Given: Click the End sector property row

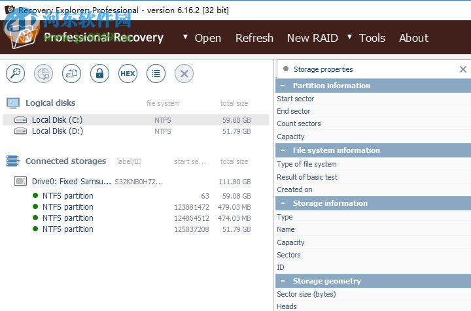Looking at the screenshot, I should [x=373, y=111].
